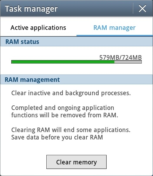The width and height of the screenshot is (153, 176).
Task: Select the RAM manager tab
Action: [x=114, y=28]
